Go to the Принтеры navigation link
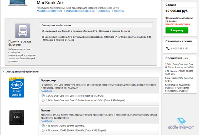The height and width of the screenshot is (135, 199). [119, 11]
